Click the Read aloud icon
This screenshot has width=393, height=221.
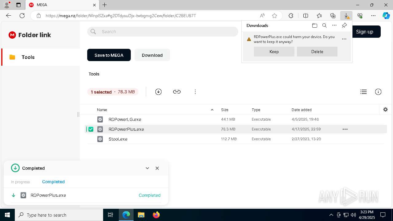point(262,16)
